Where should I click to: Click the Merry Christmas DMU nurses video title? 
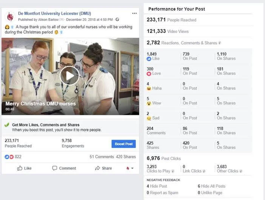coord(40,104)
